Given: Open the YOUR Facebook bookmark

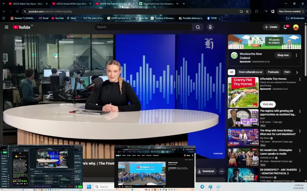Looking at the screenshot, I should click(x=212, y=18).
